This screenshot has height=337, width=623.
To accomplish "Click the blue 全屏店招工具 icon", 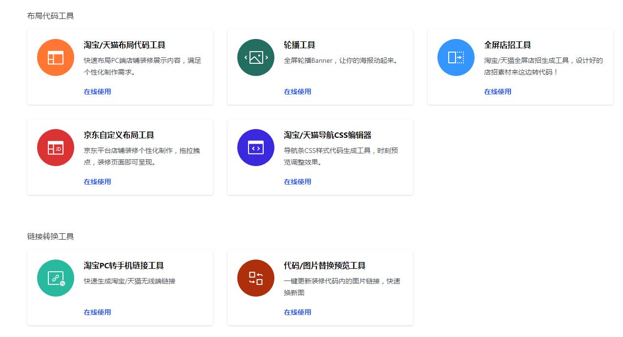I will [456, 57].
